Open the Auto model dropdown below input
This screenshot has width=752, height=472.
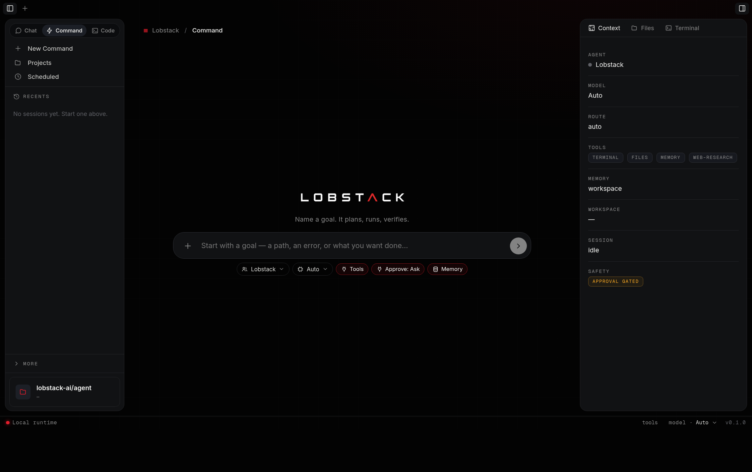312,269
